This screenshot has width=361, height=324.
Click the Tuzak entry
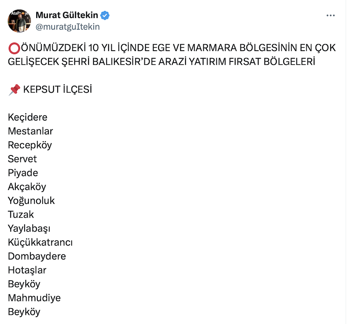[x=21, y=214]
